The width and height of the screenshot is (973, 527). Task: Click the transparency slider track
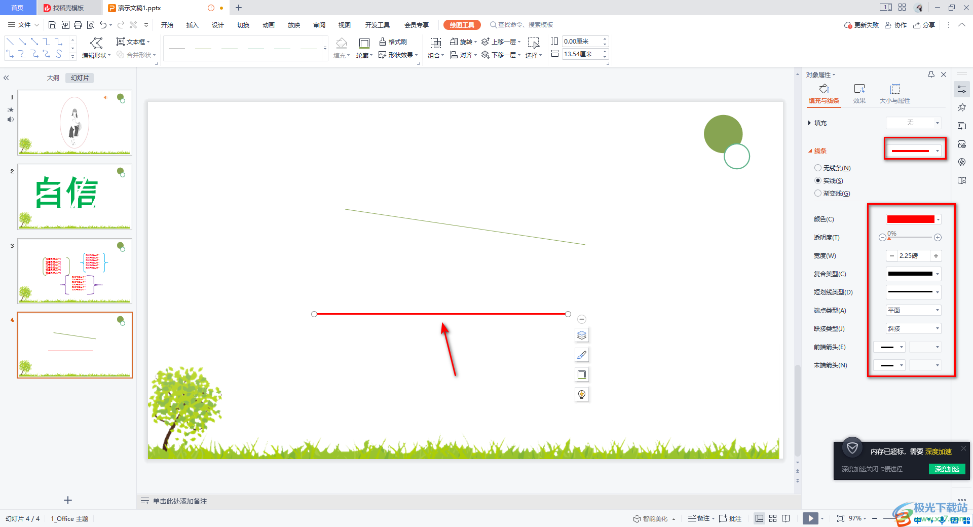click(910, 238)
